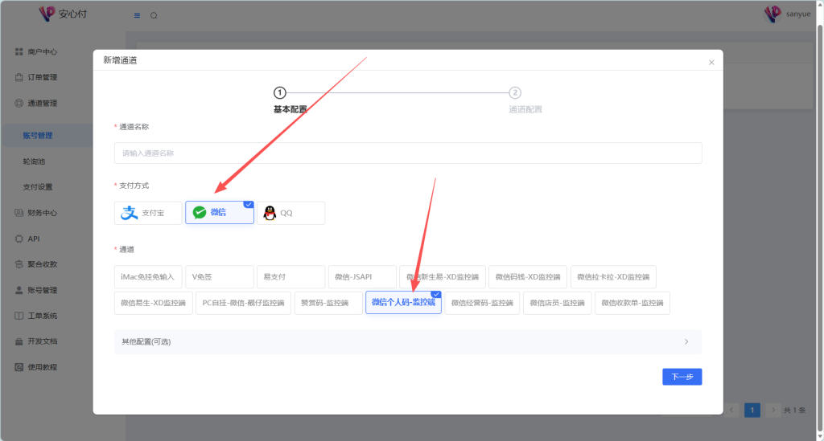The height and width of the screenshot is (441, 824).
Task: Open 使用教程 sidebar item
Action: (42, 367)
